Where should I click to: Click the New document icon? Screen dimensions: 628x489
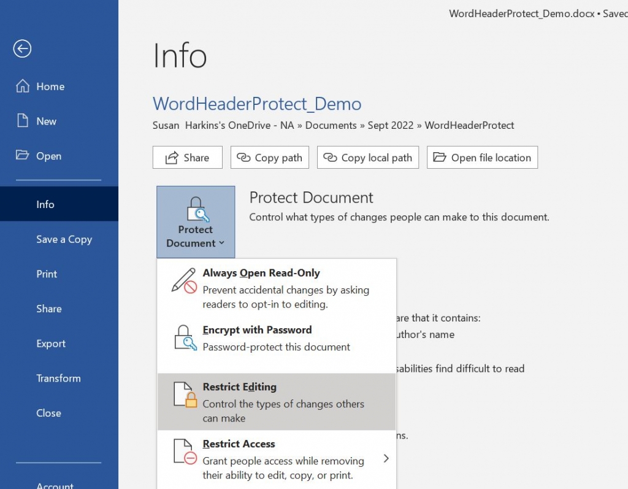[x=21, y=121]
